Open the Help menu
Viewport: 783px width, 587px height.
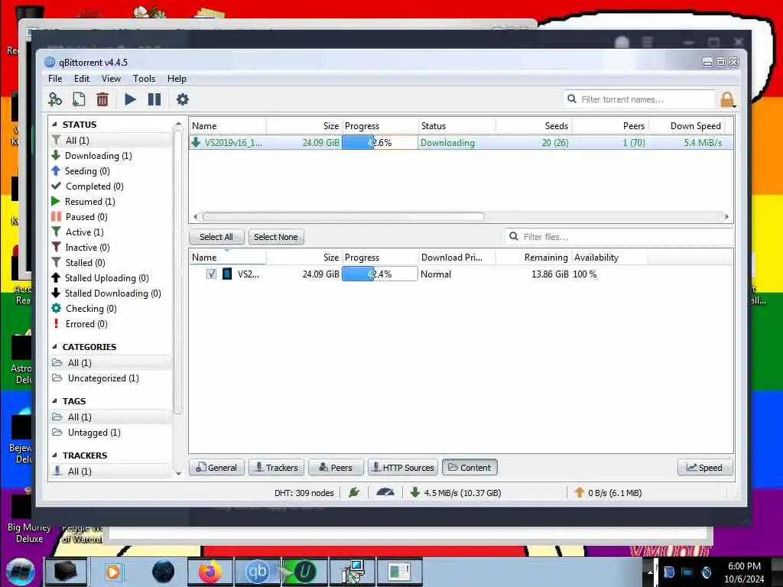click(x=177, y=79)
